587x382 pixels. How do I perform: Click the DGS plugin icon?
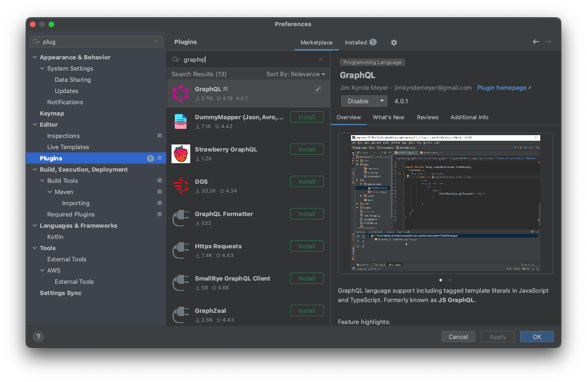(181, 185)
